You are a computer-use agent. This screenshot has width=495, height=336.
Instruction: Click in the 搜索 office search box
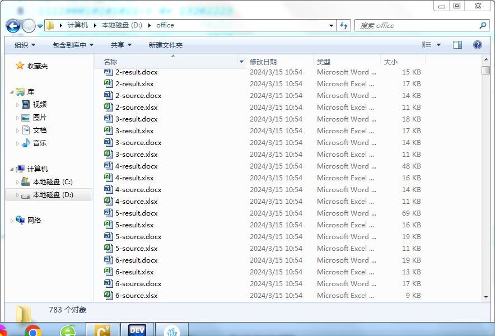tap(417, 26)
